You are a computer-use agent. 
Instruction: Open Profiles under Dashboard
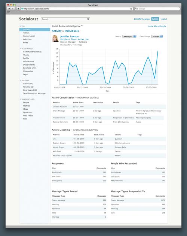(27, 106)
